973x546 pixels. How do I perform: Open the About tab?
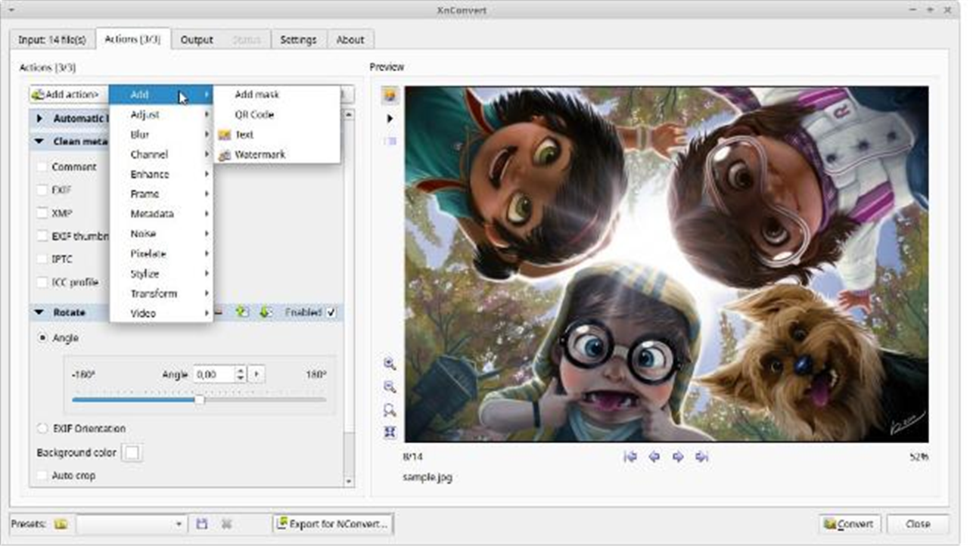(x=350, y=39)
